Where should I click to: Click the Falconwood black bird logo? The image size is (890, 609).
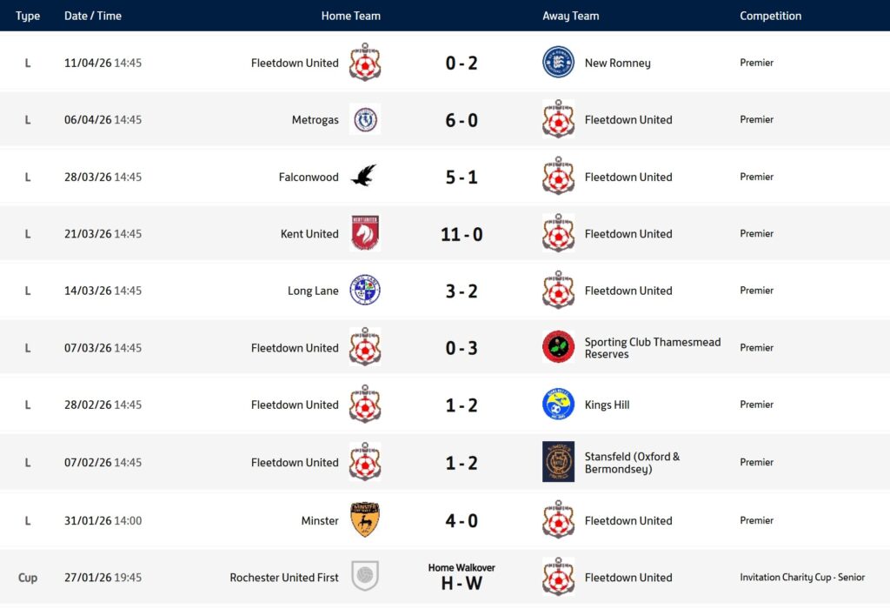point(364,177)
